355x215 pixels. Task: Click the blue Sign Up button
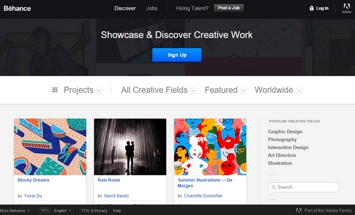click(x=177, y=55)
